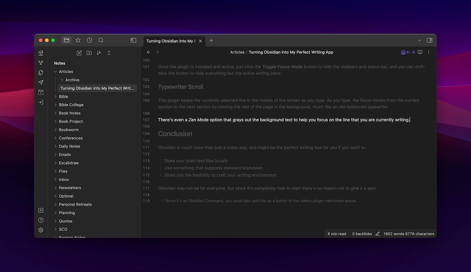471x272 pixels.
Task: Click the Typewriter Scroll heading
Action: point(181,87)
